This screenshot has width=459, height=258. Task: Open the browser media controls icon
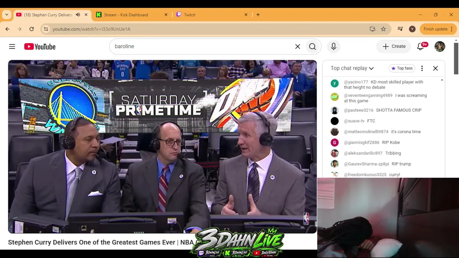coord(401,29)
